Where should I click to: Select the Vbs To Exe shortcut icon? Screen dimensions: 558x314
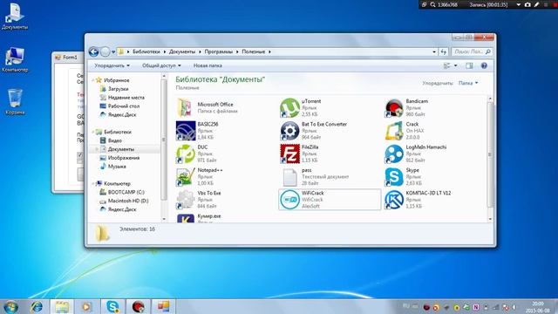pos(186,200)
